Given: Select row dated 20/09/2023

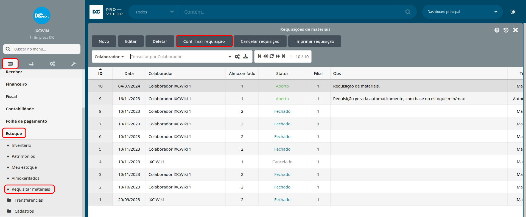Looking at the screenshot, I should 305,199.
